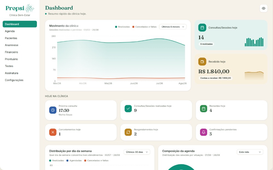
Task: Click the Distribuição por dia da semana title
Action: pos(70,151)
